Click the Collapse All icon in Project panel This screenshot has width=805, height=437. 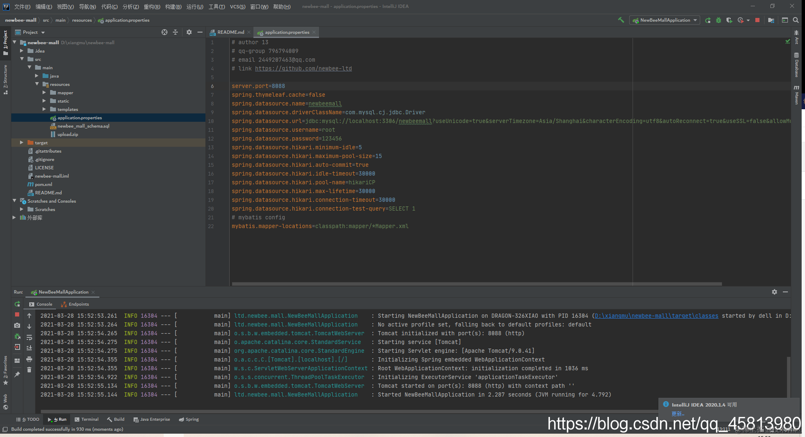tap(175, 32)
